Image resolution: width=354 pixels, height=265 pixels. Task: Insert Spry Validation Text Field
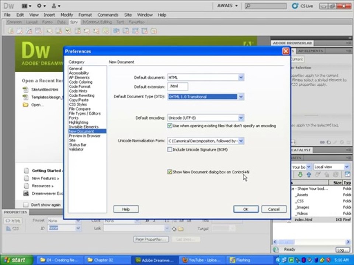coord(49,31)
